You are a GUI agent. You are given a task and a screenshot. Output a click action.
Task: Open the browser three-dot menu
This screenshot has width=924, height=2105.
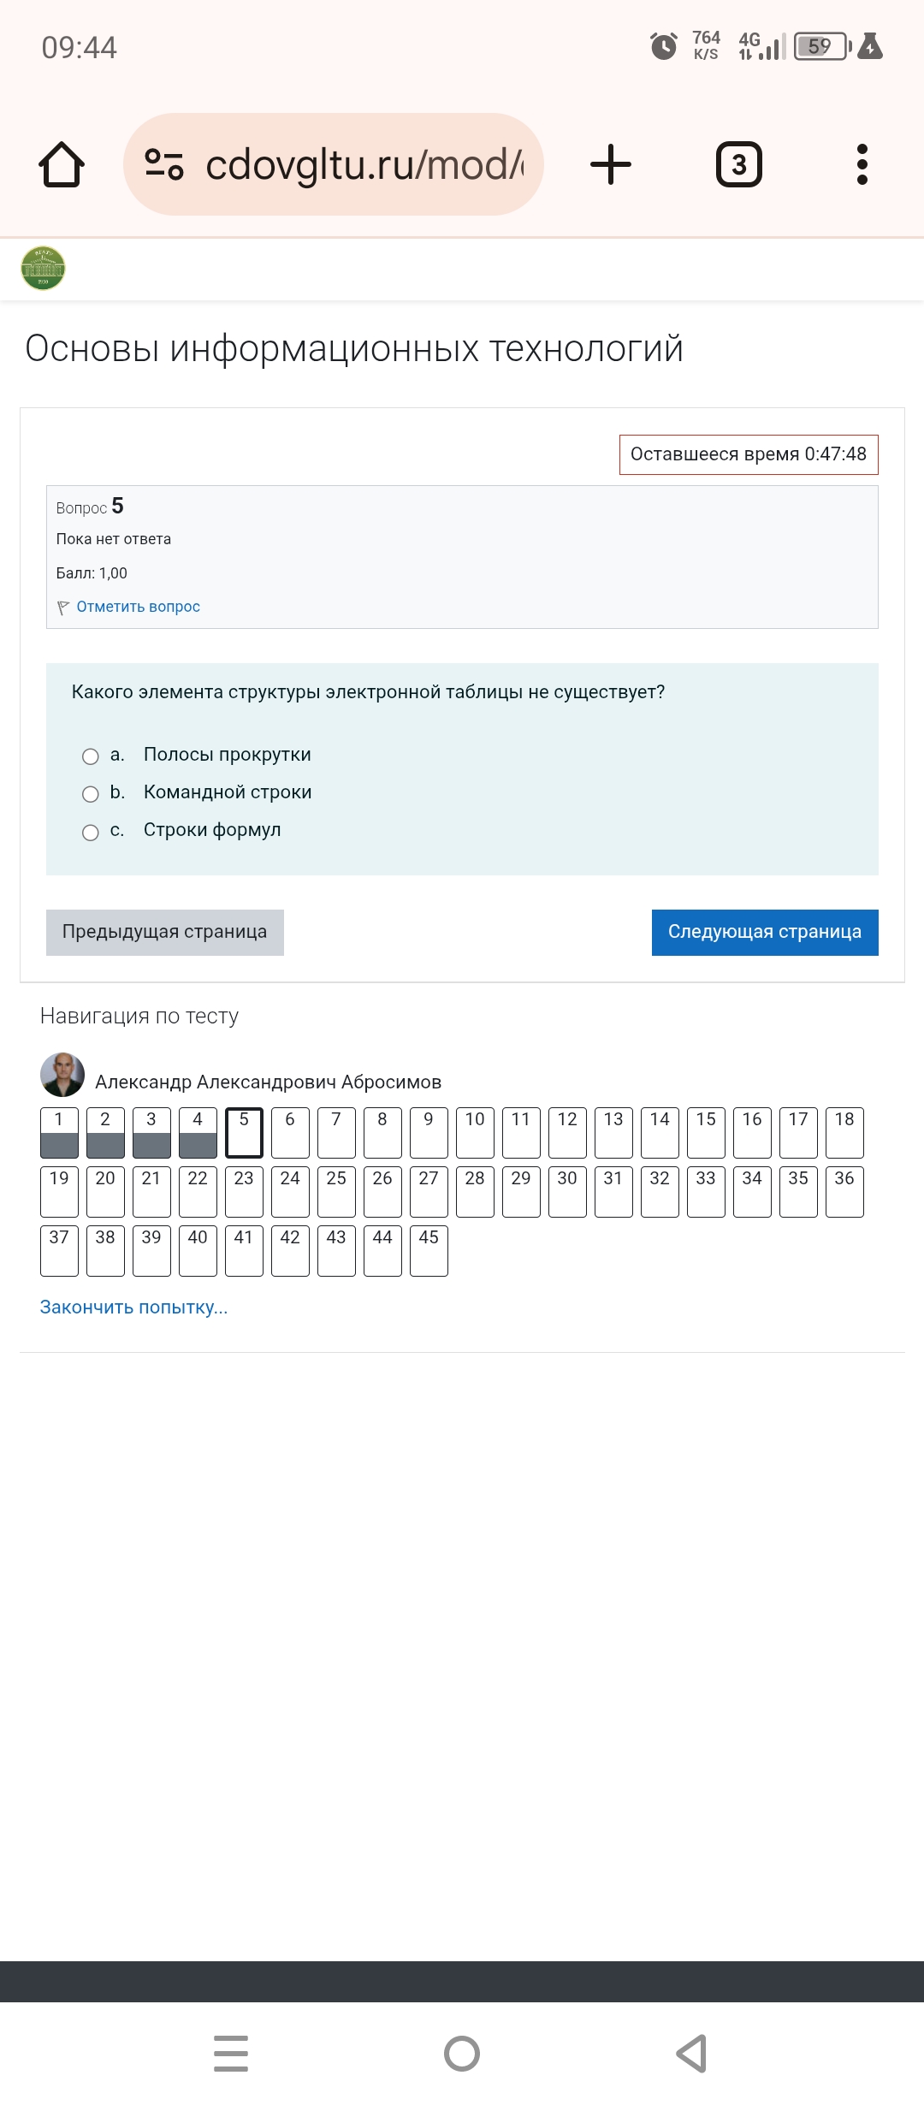862,164
